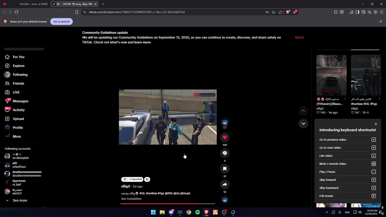Image resolution: width=386 pixels, height=217 pixels.
Task: Mute the TikTok tab via speaker icon
Action: (58, 4)
